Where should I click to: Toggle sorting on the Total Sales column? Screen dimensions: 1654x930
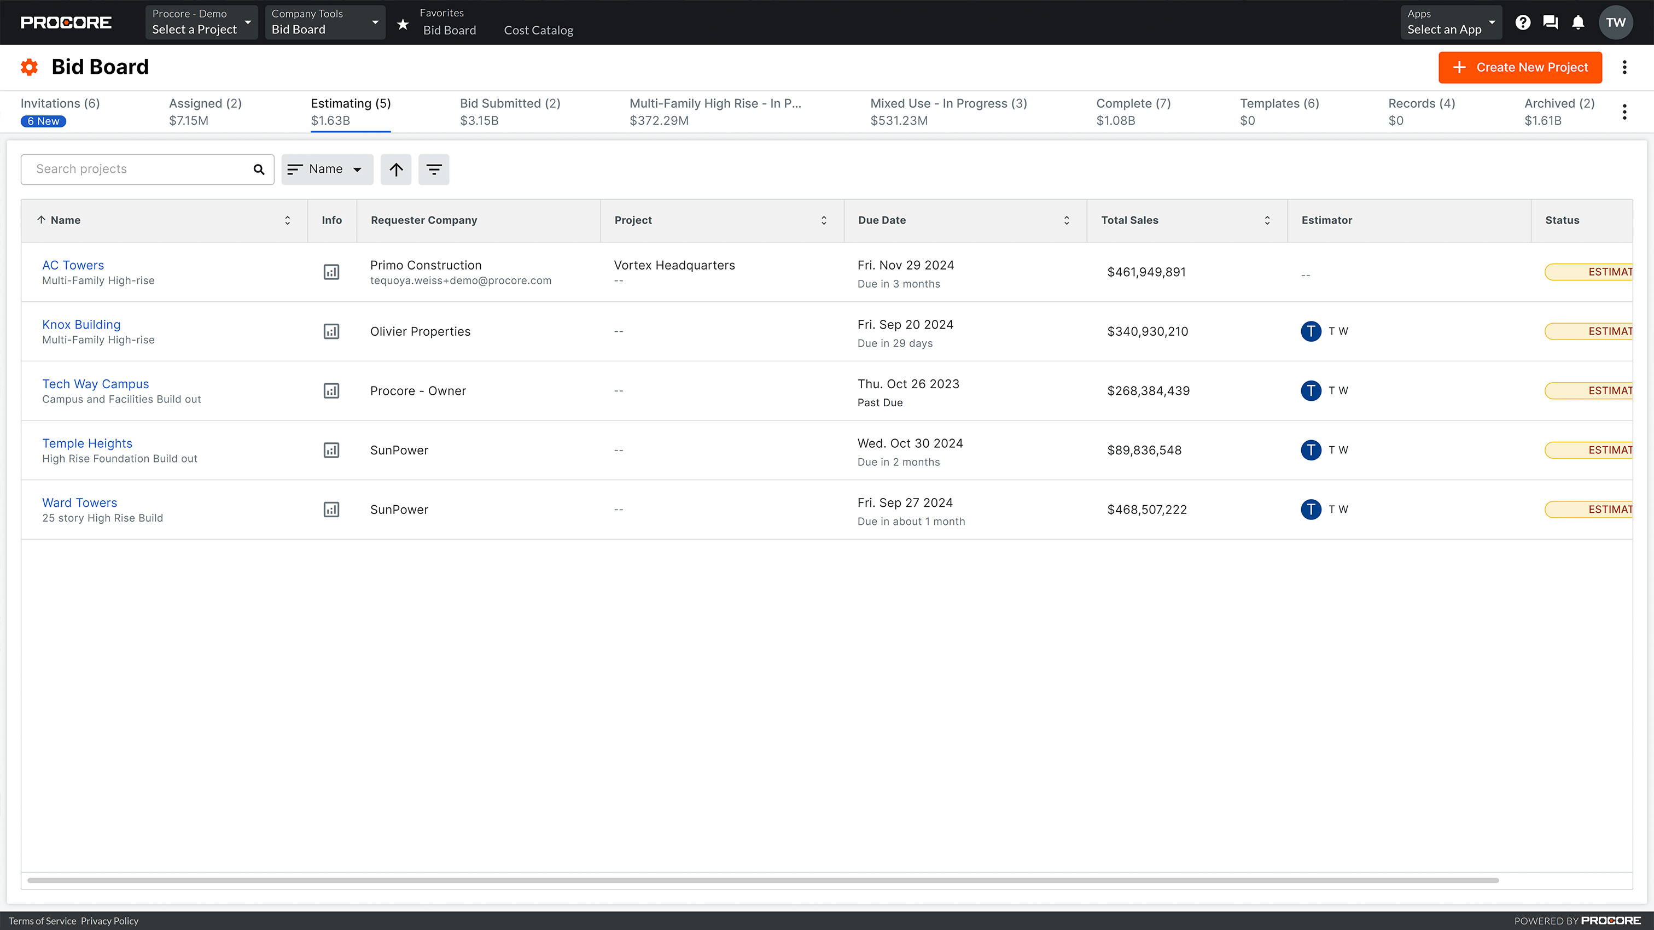(1266, 220)
